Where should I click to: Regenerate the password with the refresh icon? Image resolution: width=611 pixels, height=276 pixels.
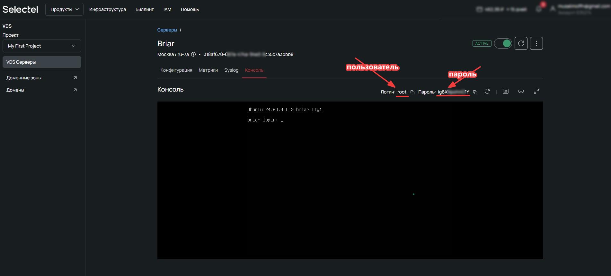tap(487, 92)
